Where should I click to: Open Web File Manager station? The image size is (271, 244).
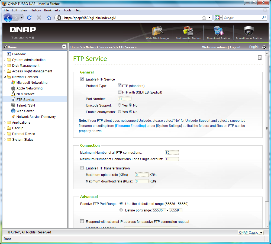tap(158, 33)
